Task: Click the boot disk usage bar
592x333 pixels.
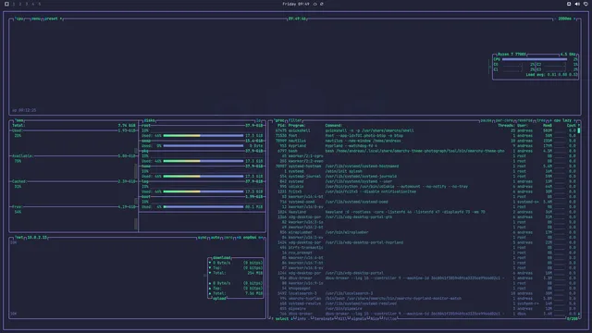Action: tap(203, 207)
